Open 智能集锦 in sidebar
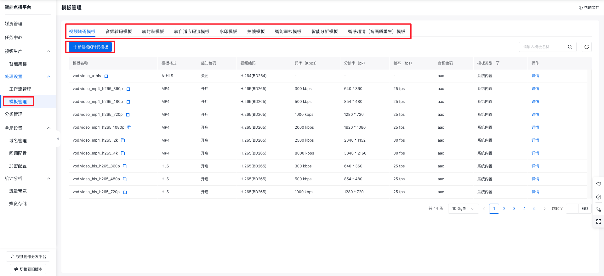604x276 pixels. 18,64
